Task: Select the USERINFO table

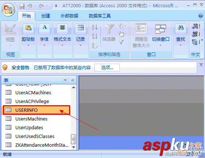Action: click(x=36, y=110)
